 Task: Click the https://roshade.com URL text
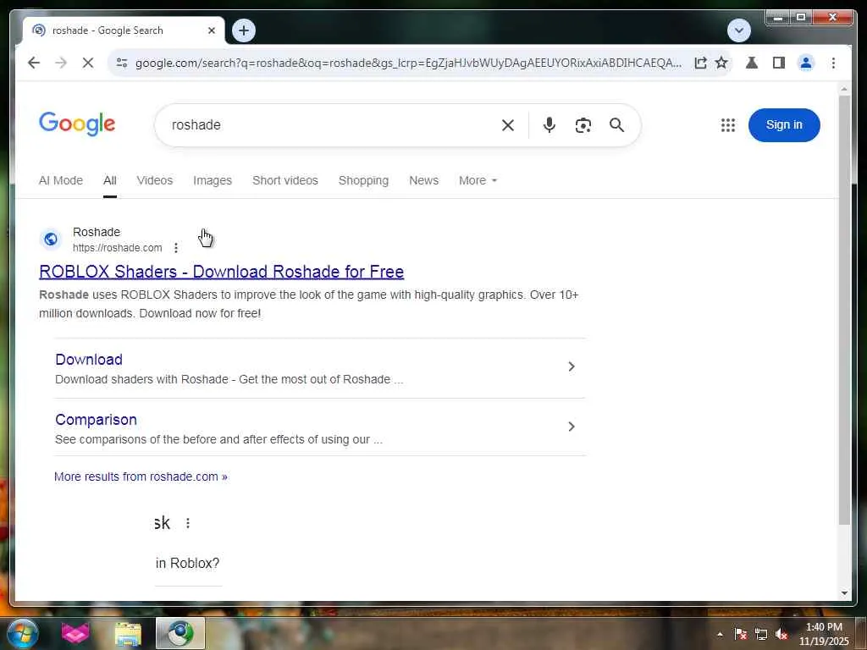click(x=117, y=248)
